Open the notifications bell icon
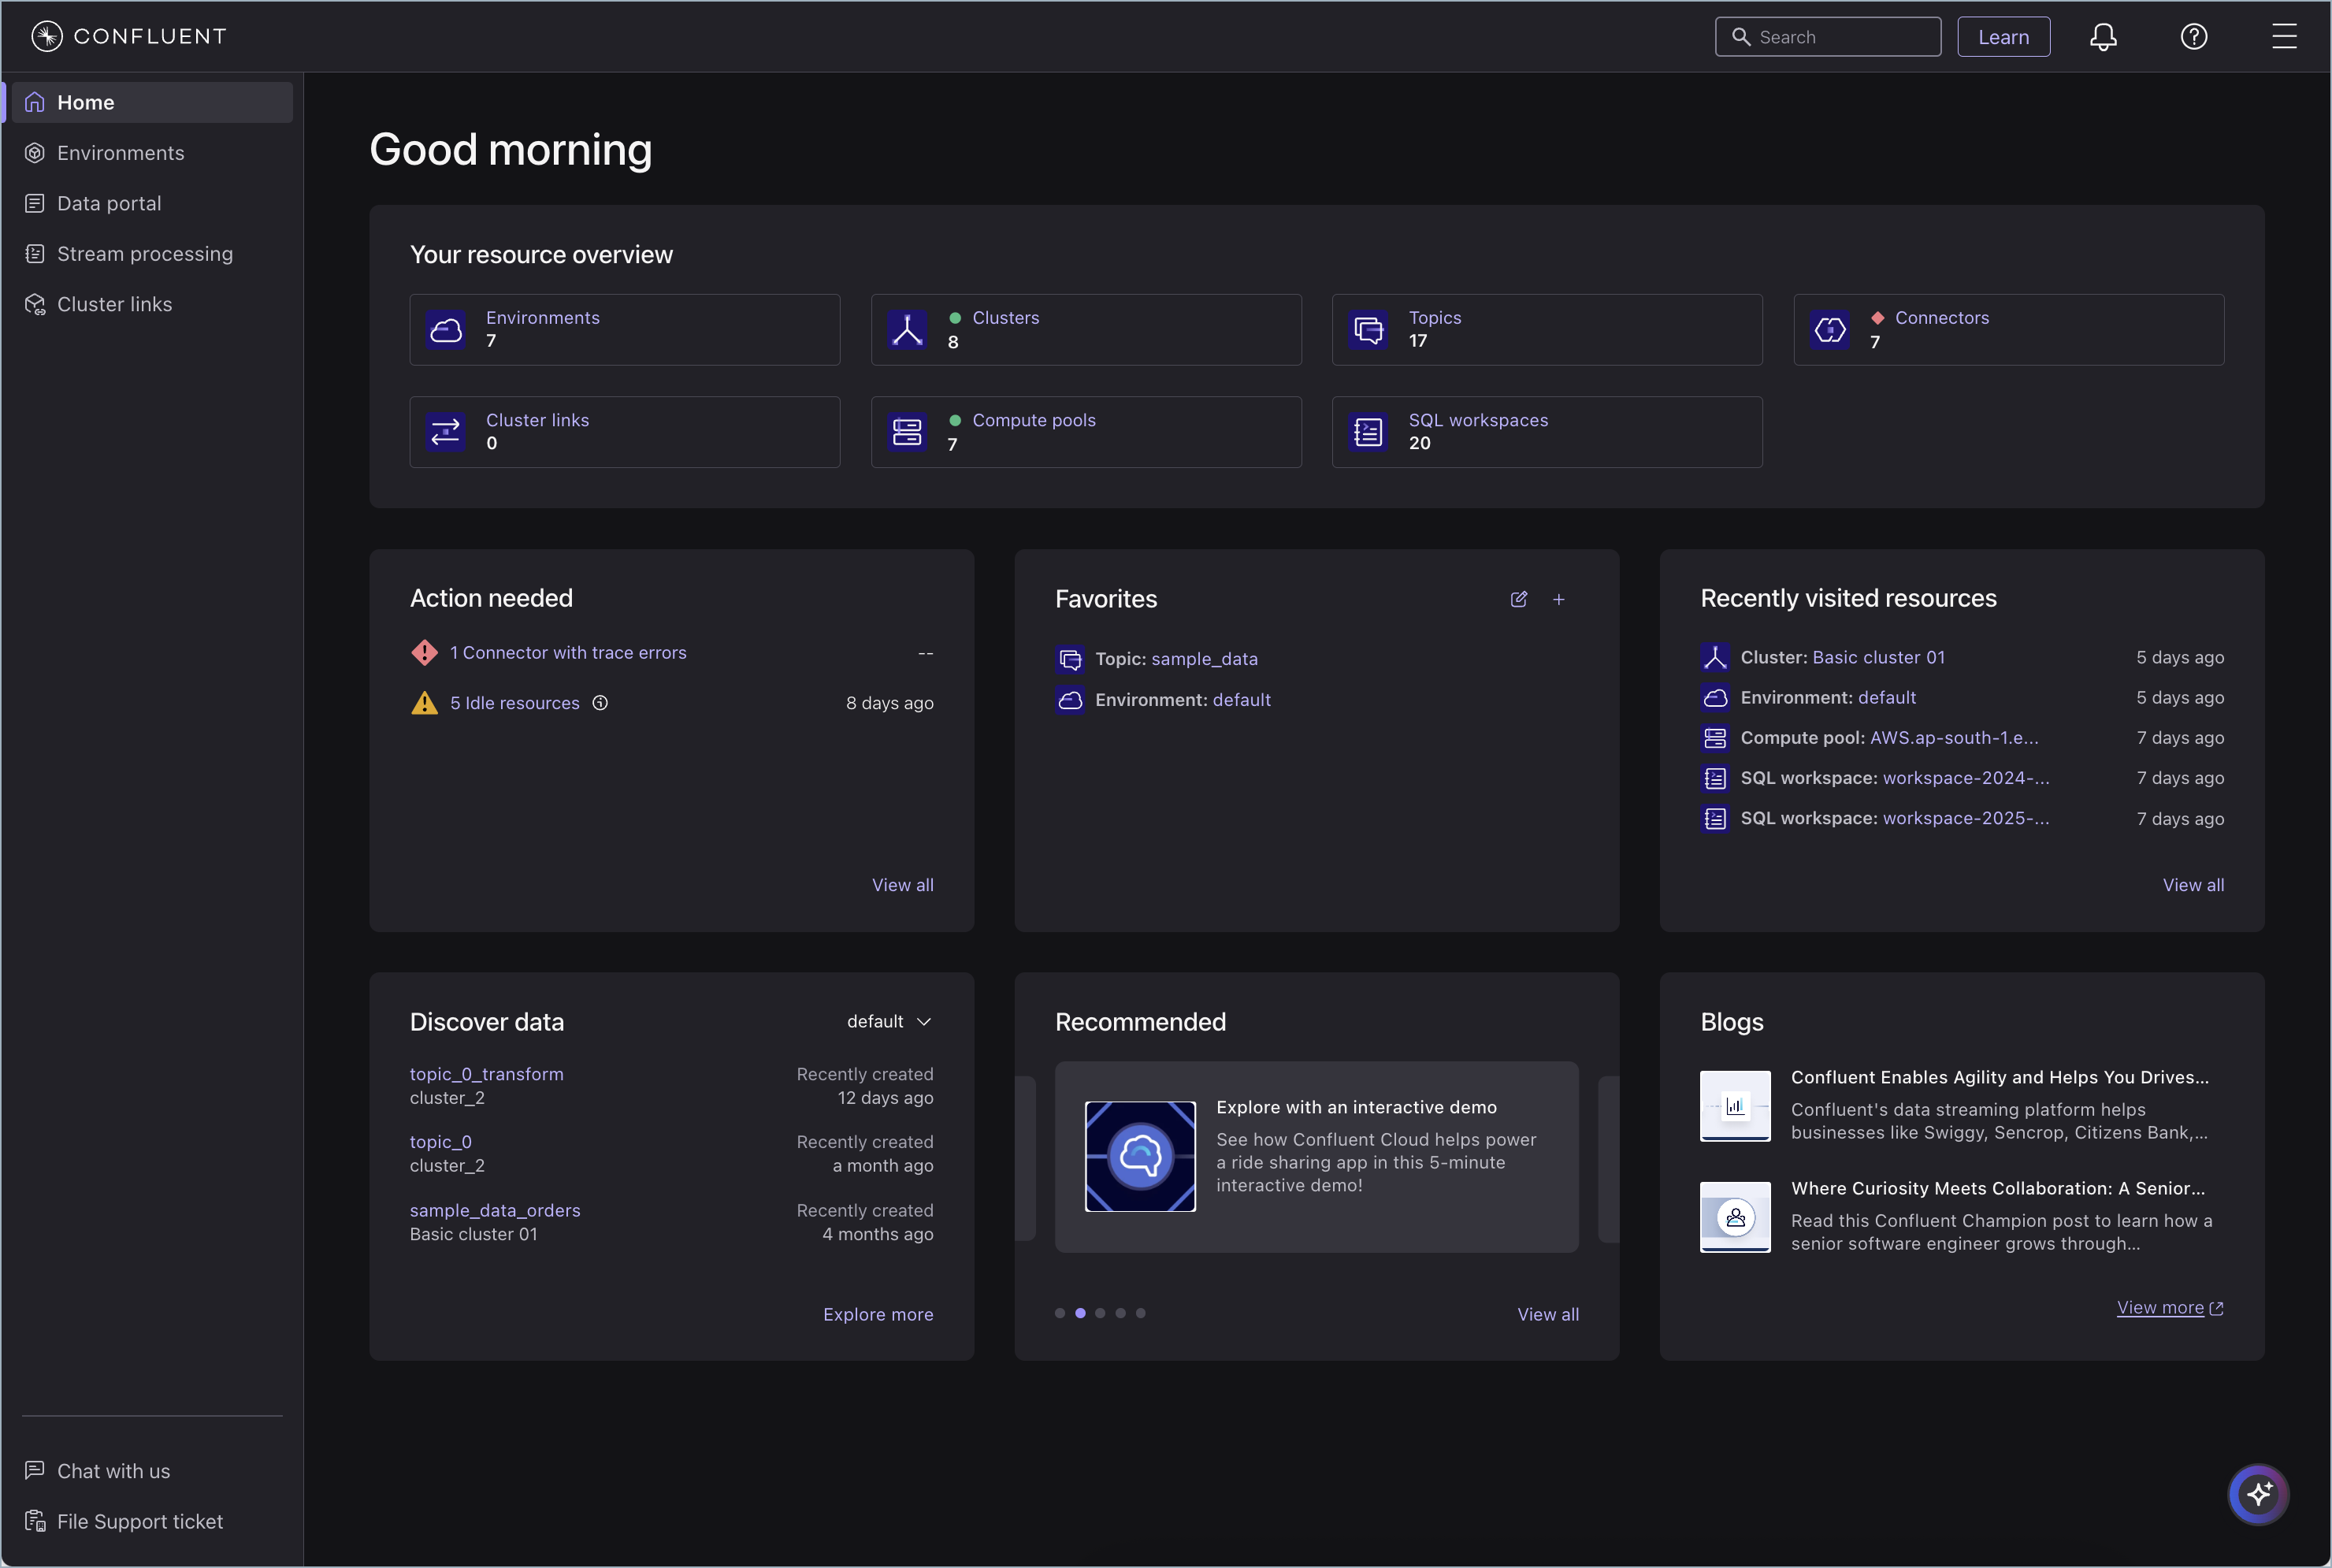2332x1568 pixels. point(2103,36)
